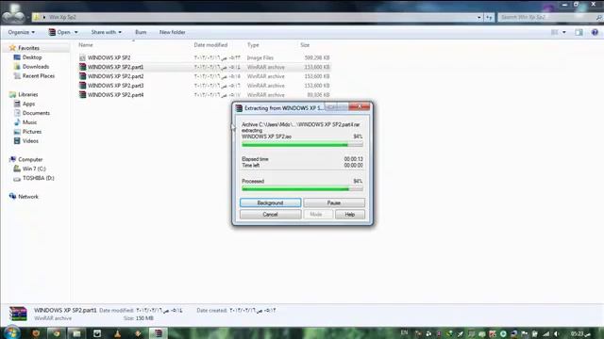Click the WinRAR icon of part4 file
This screenshot has width=604, height=339.
82,94
